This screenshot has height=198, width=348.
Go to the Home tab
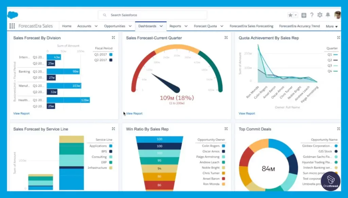coord(67,26)
